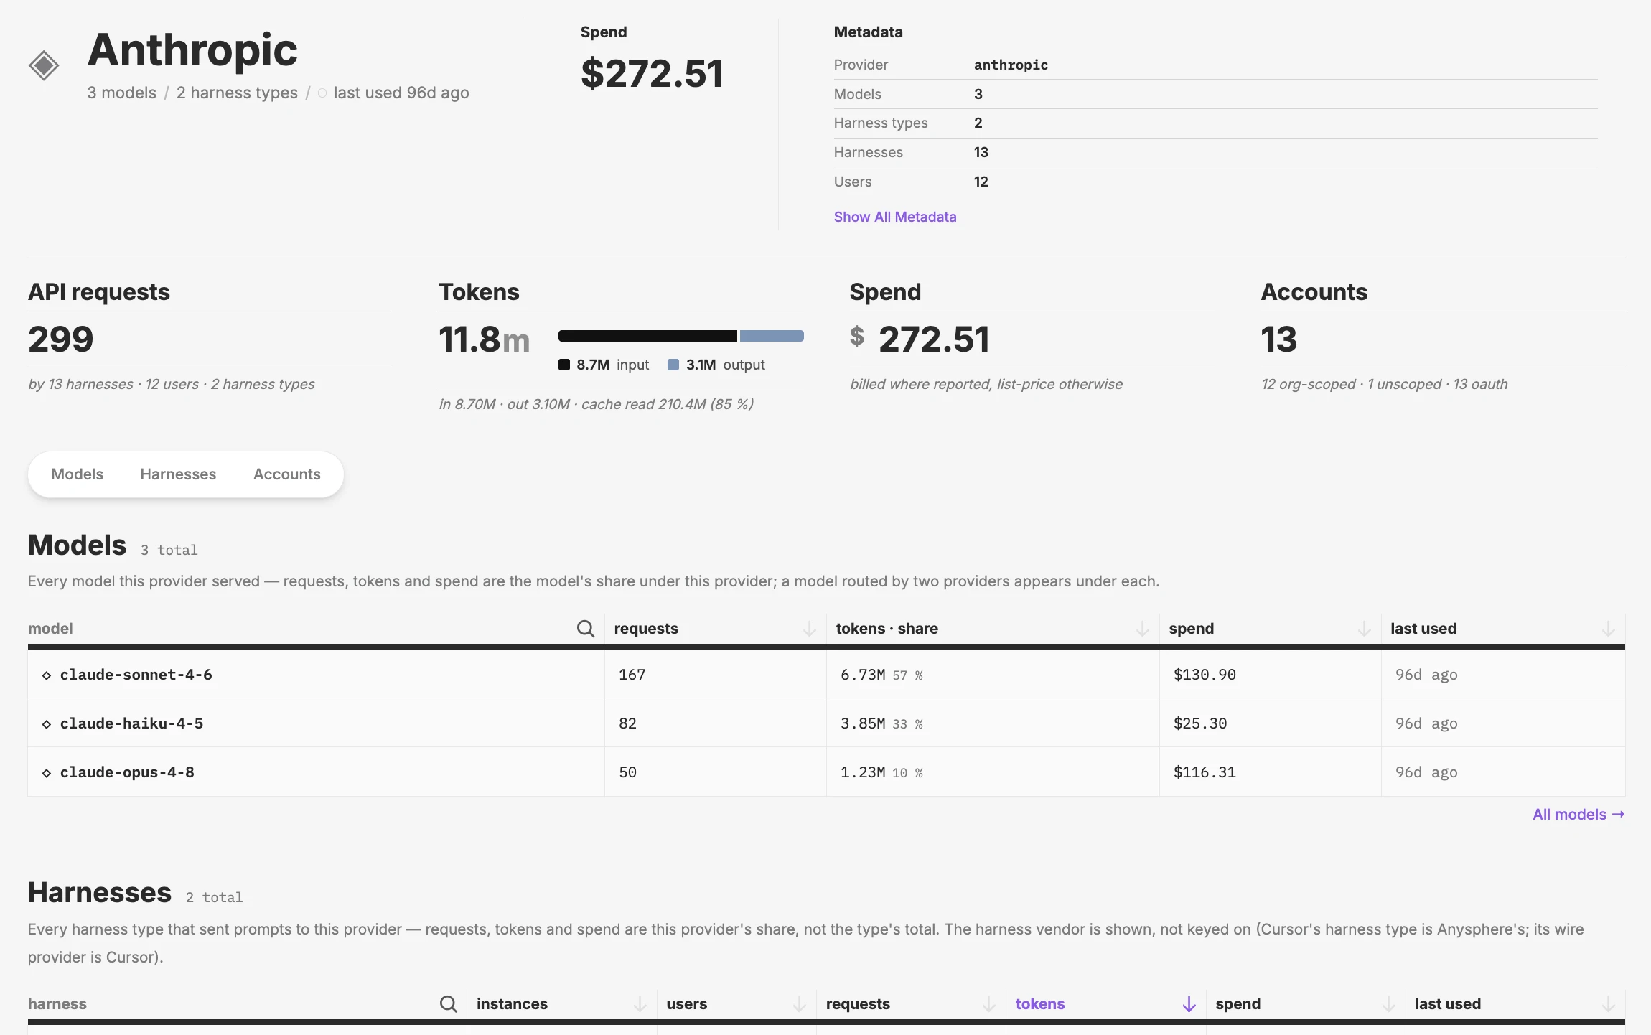The image size is (1651, 1035).
Task: Click the 82 requests cell
Action: pyautogui.click(x=716, y=723)
